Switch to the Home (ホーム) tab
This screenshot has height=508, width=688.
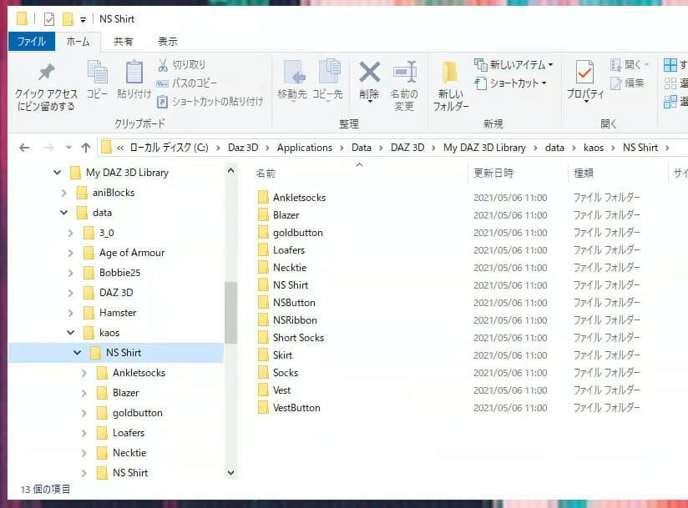78,42
